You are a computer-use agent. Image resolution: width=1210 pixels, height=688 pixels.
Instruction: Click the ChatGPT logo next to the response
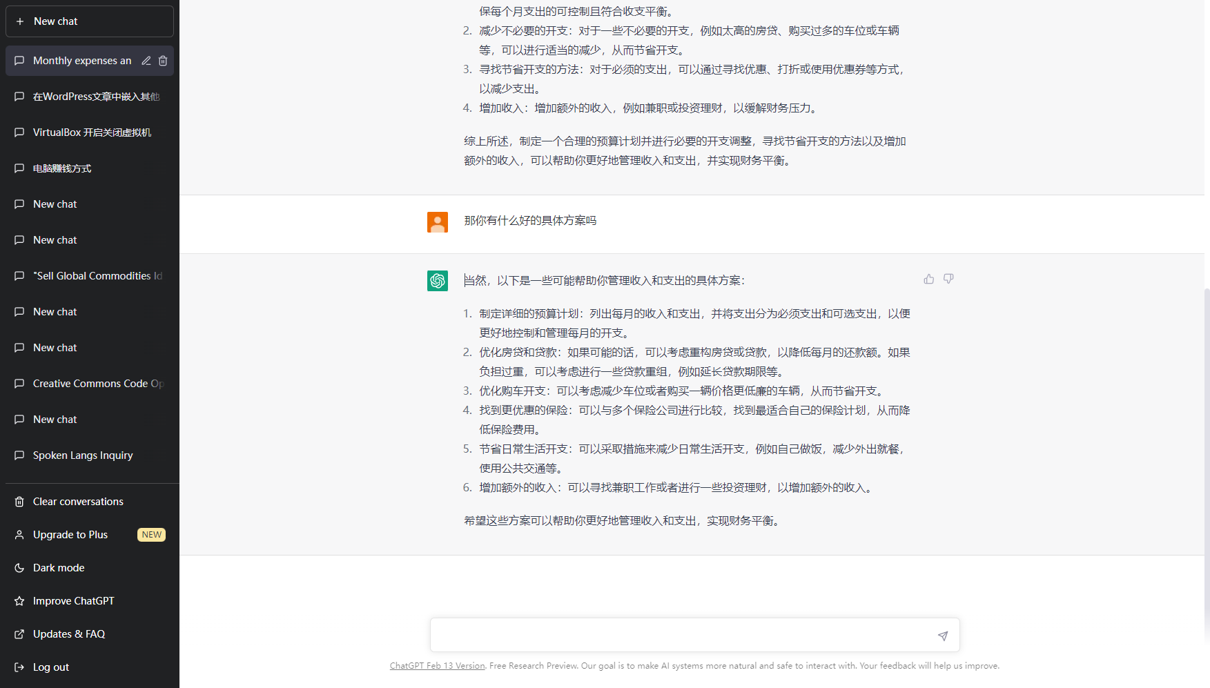[438, 281]
